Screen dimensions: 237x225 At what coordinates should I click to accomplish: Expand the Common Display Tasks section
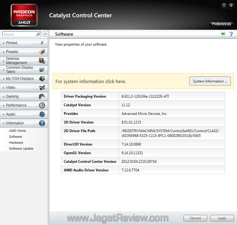click(24, 69)
